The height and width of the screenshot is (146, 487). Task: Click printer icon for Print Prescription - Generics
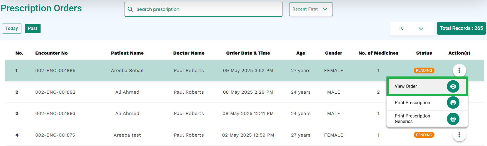coord(453,119)
